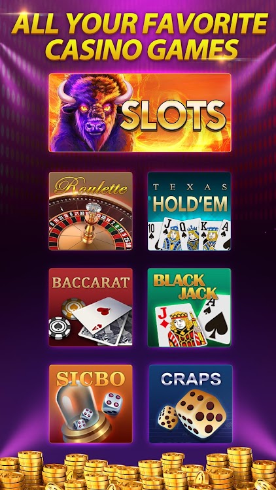Image resolution: width=276 pixels, height=490 pixels.
Task: Tap the Jack of diamonds card
Action: coord(179,325)
